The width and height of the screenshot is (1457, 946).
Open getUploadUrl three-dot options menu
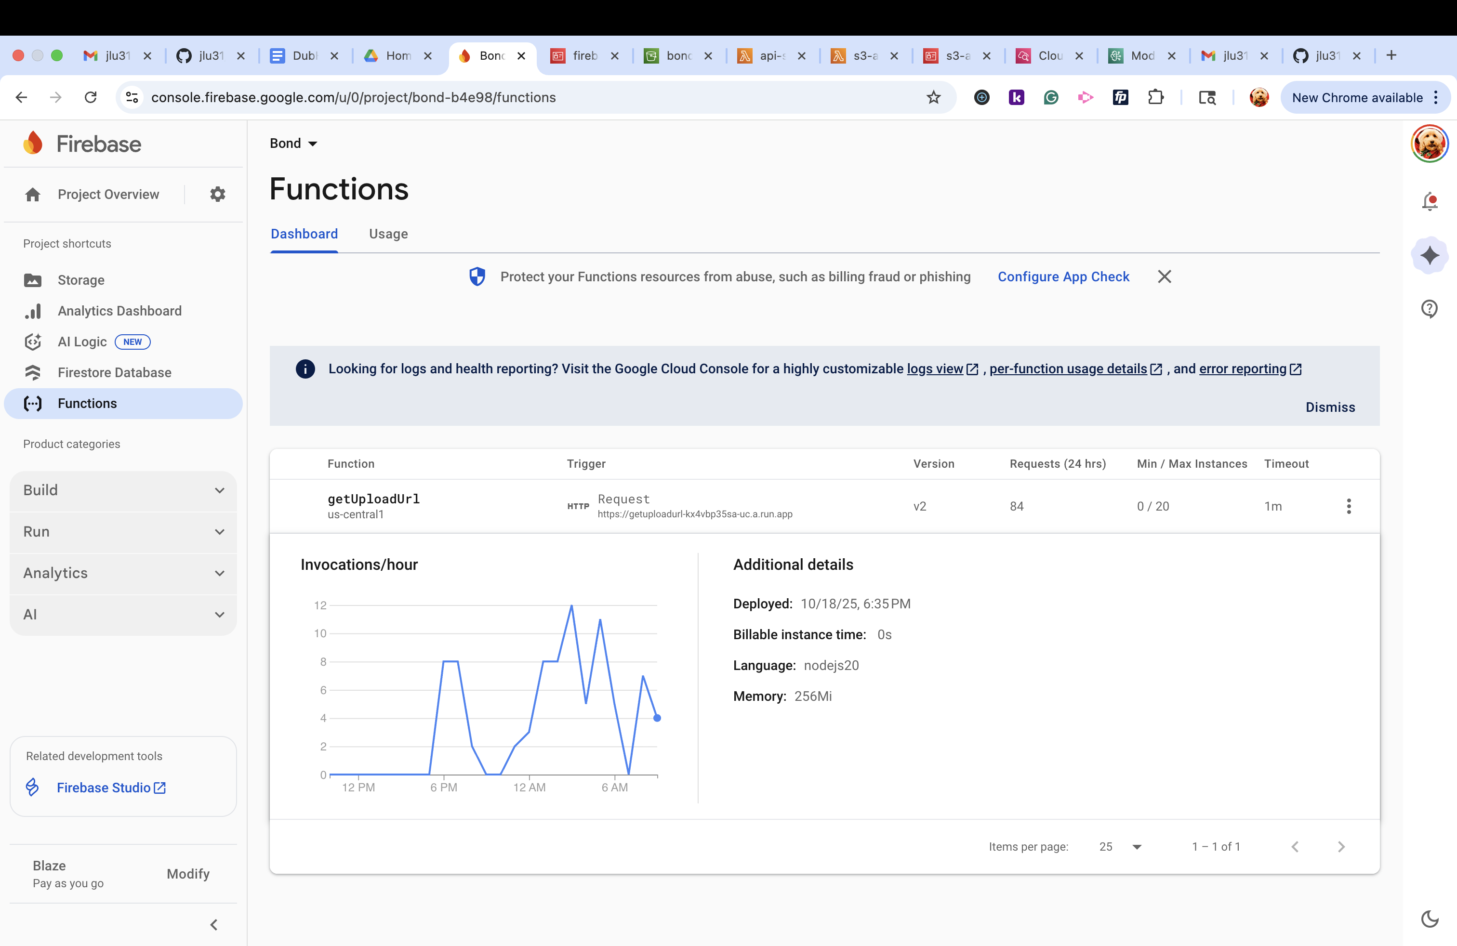click(1349, 506)
